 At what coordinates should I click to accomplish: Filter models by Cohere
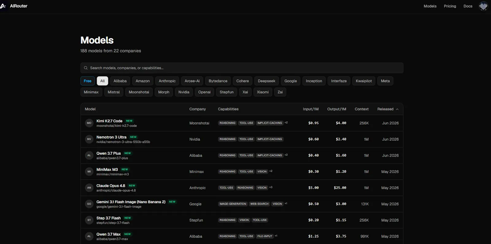(x=242, y=81)
